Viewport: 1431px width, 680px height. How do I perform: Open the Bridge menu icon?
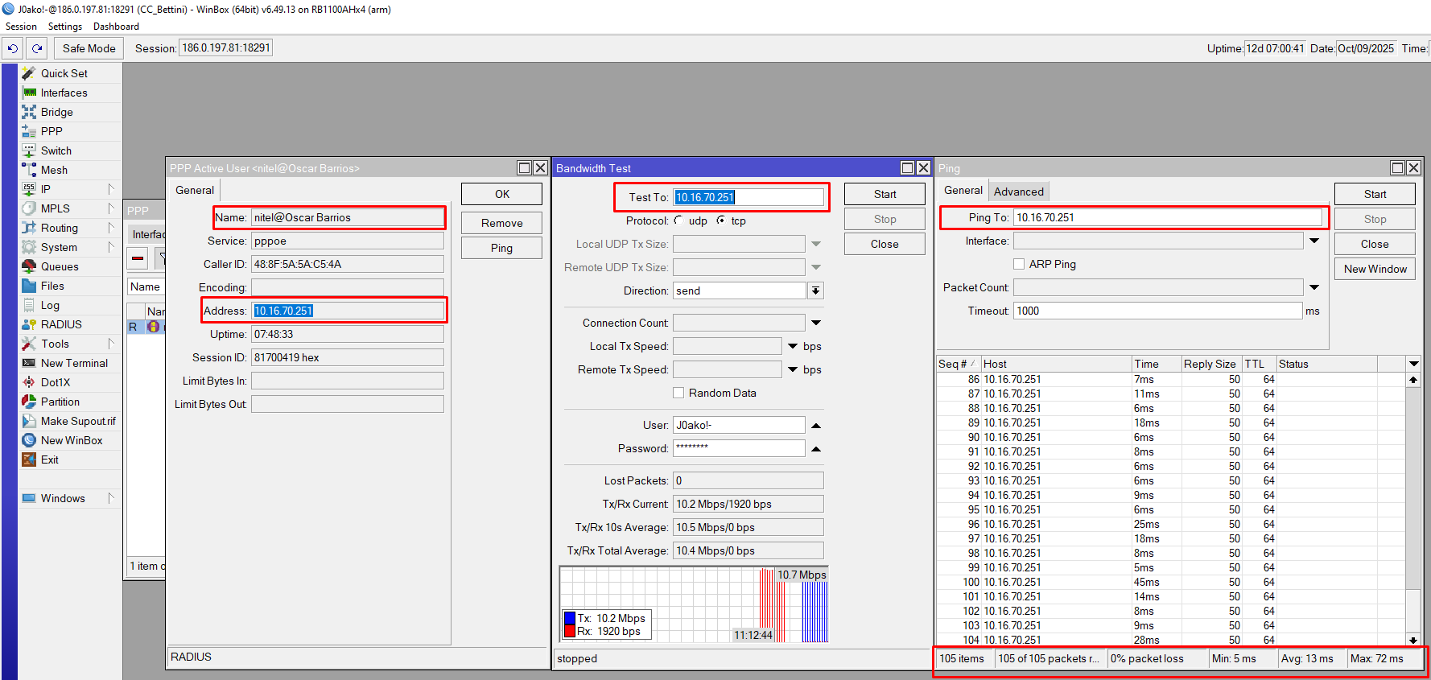pos(29,112)
